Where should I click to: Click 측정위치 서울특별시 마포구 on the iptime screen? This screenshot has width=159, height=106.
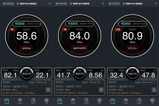16,87
